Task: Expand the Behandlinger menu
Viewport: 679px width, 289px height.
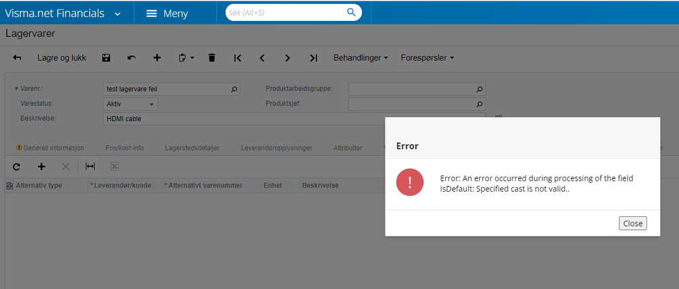Action: click(x=360, y=58)
